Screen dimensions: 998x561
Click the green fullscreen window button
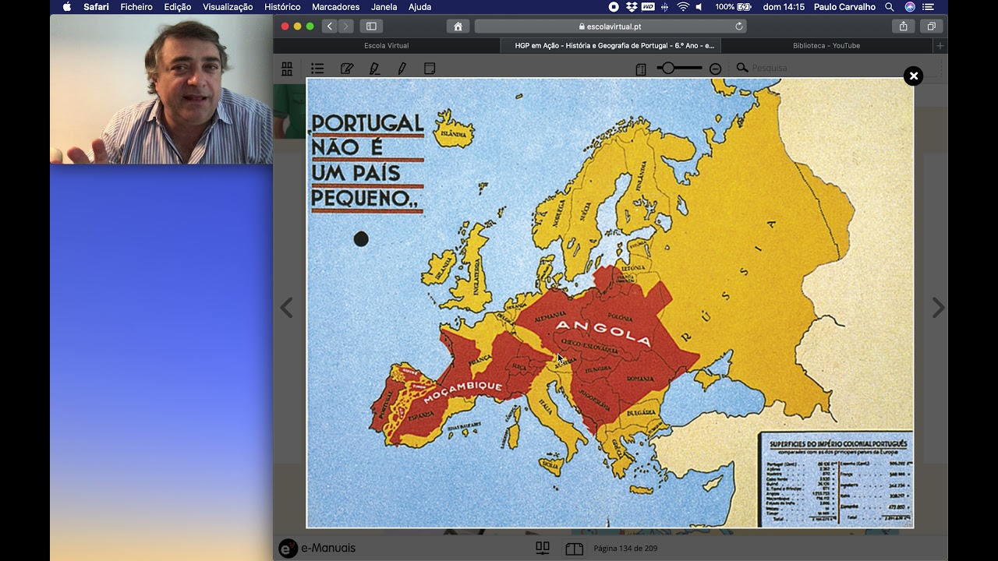pyautogui.click(x=310, y=26)
